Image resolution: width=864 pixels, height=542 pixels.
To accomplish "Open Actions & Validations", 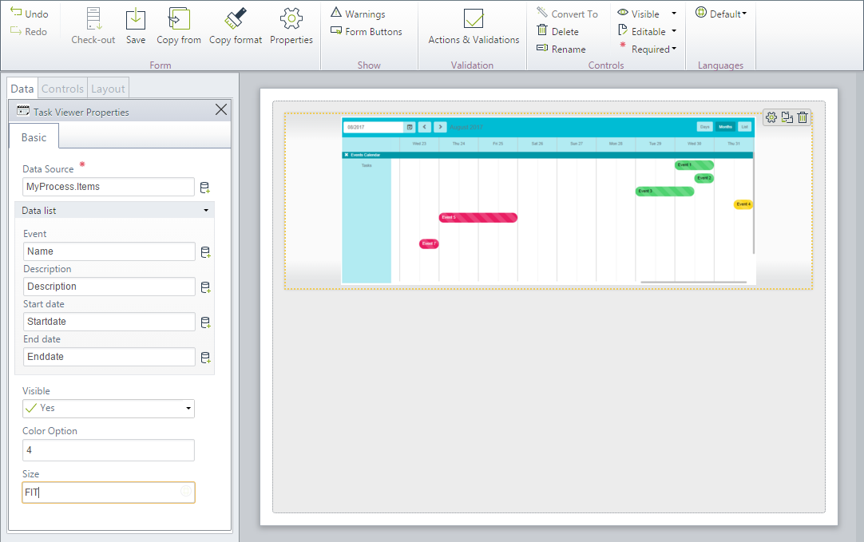I will click(x=472, y=24).
